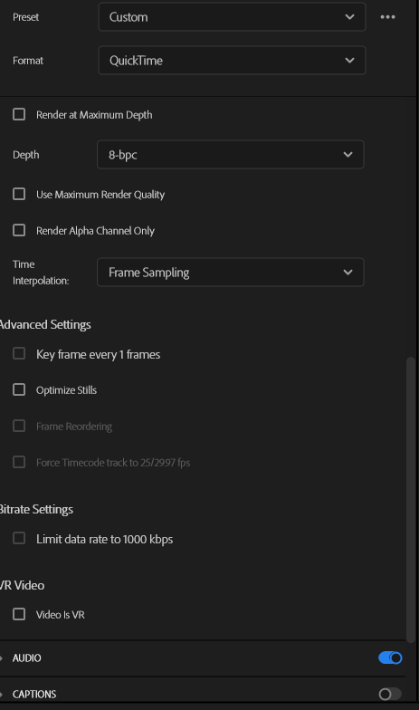Screen dimensions: 419x710
Task: Open Time Interpolation dropdown Frame Sampling
Action: tap(230, 272)
